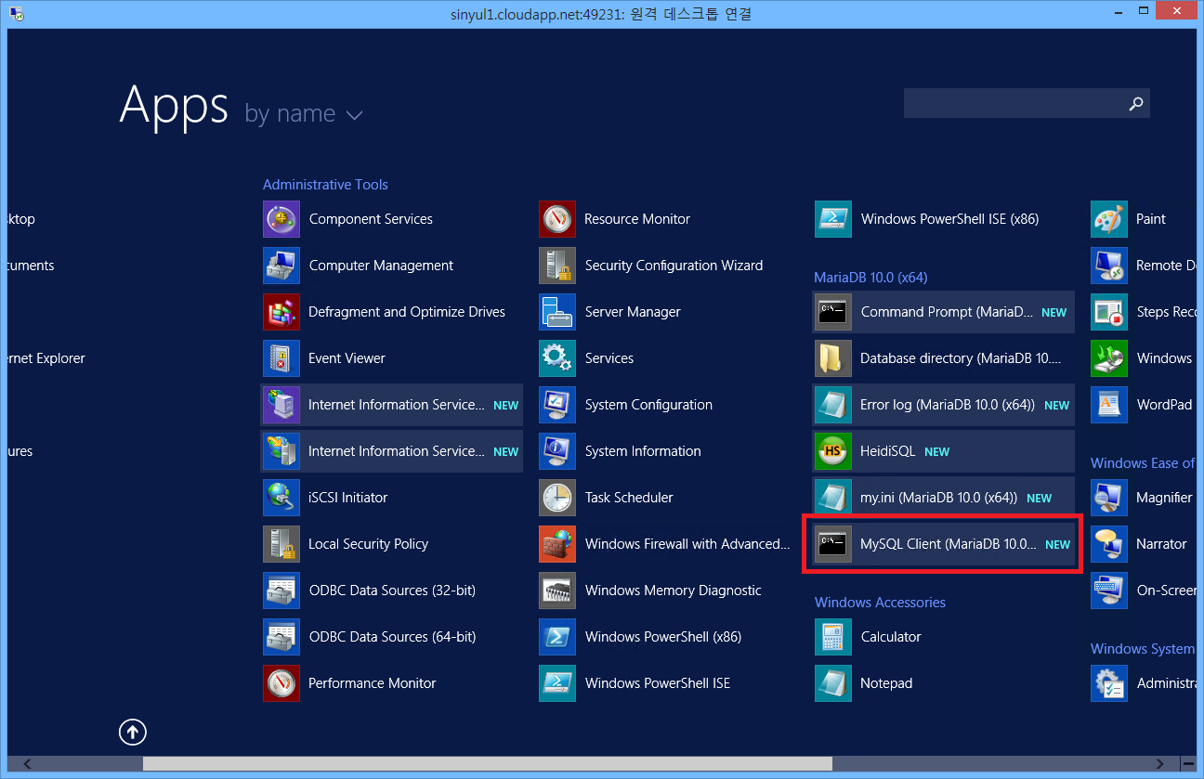
Task: Launch Windows PowerShell ISE icon
Action: (557, 683)
